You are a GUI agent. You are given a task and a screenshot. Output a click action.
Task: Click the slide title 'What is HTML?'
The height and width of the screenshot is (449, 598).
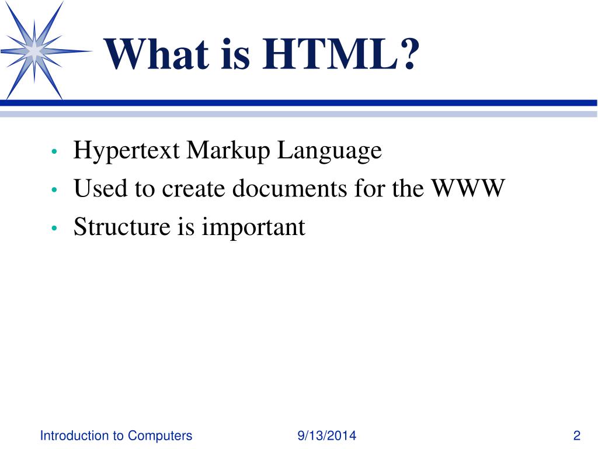point(261,54)
